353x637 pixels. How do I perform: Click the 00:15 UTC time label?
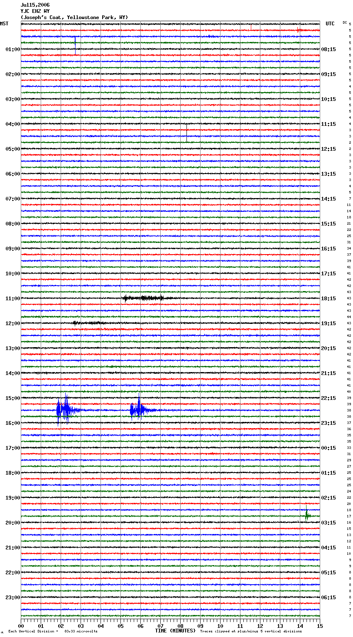328,448
